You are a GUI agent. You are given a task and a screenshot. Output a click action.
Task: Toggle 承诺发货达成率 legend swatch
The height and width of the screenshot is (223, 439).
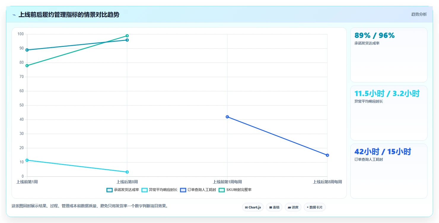tap(109, 190)
